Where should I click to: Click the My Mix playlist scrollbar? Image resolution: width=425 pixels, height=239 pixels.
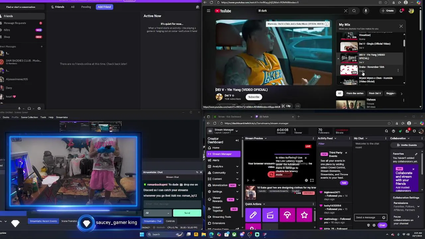[x=404, y=43]
